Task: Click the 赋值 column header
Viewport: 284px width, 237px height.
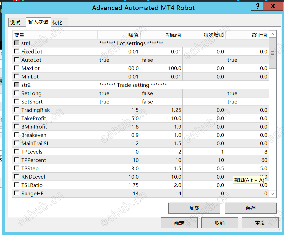Action: click(119, 35)
